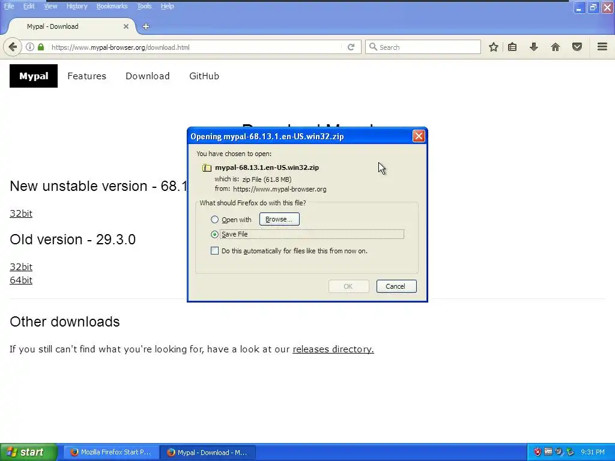Click 64bit under Old version
Image resolution: width=615 pixels, height=461 pixels.
click(x=21, y=280)
